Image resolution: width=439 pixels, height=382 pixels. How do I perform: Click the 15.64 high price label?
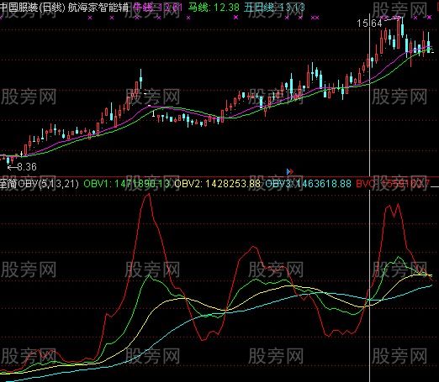point(369,24)
